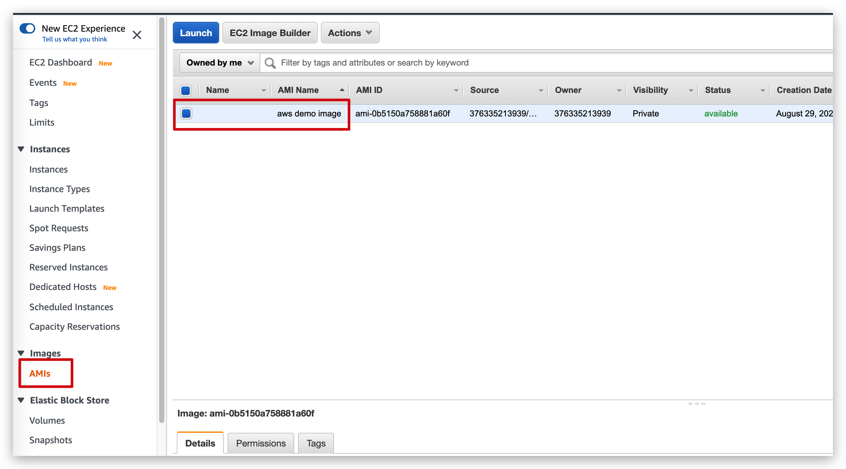Open the Name column dropdown arrow
This screenshot has width=846, height=469.
pyautogui.click(x=264, y=90)
